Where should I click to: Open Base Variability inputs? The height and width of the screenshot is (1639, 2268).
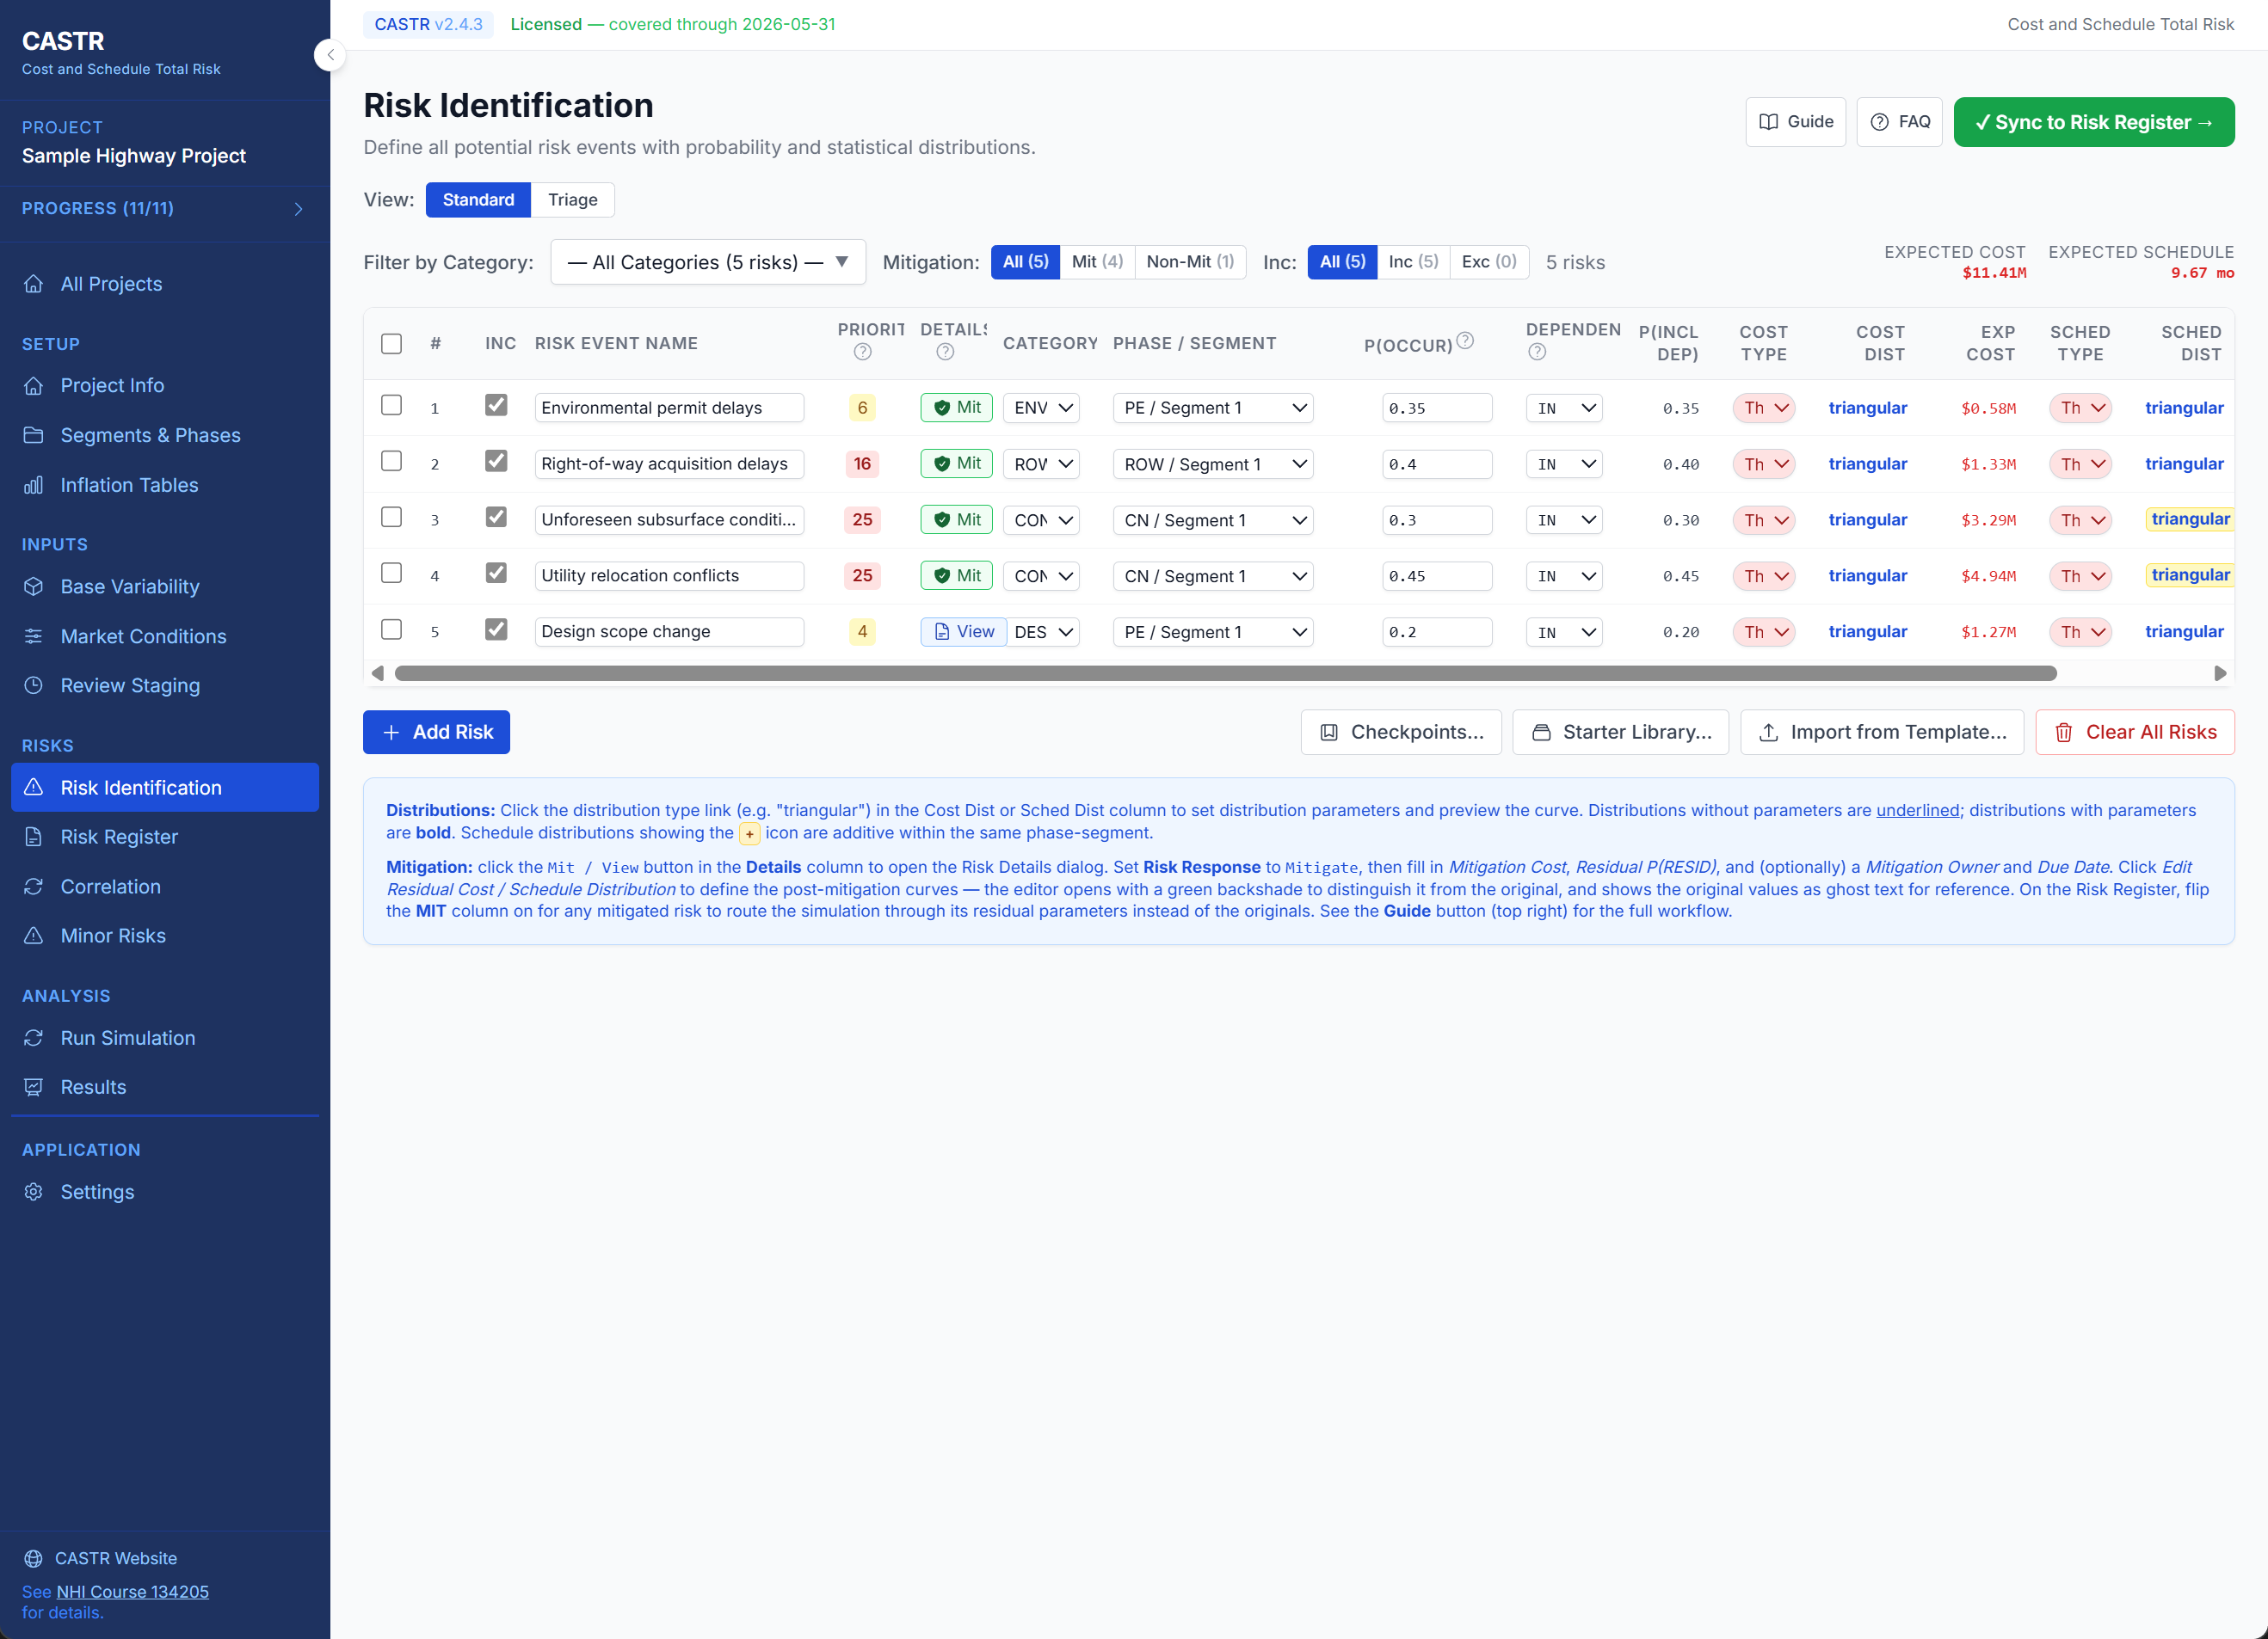130,586
